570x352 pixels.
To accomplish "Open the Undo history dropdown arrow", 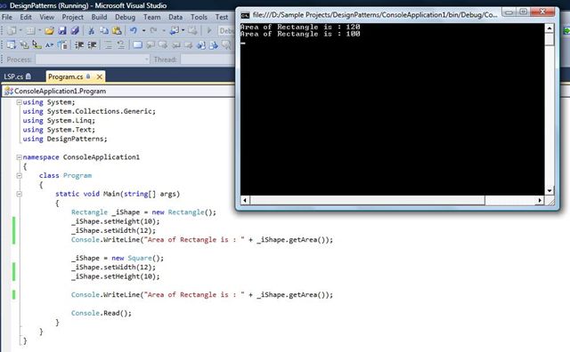I will point(144,30).
